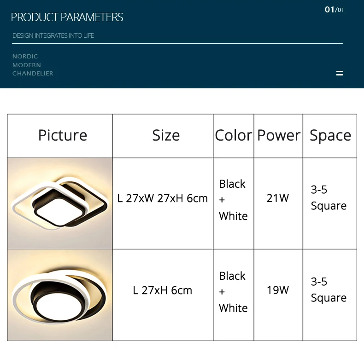Click the DESIGN INTEGRATES INTO LIFE subtitle
The image size is (364, 358).
click(x=53, y=35)
